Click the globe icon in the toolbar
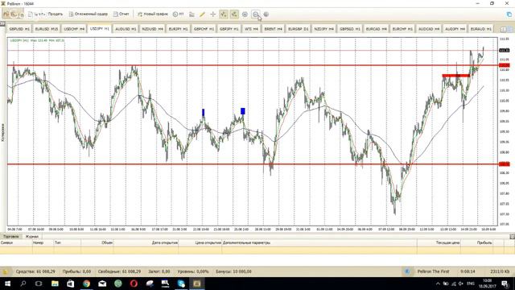 tap(266, 14)
